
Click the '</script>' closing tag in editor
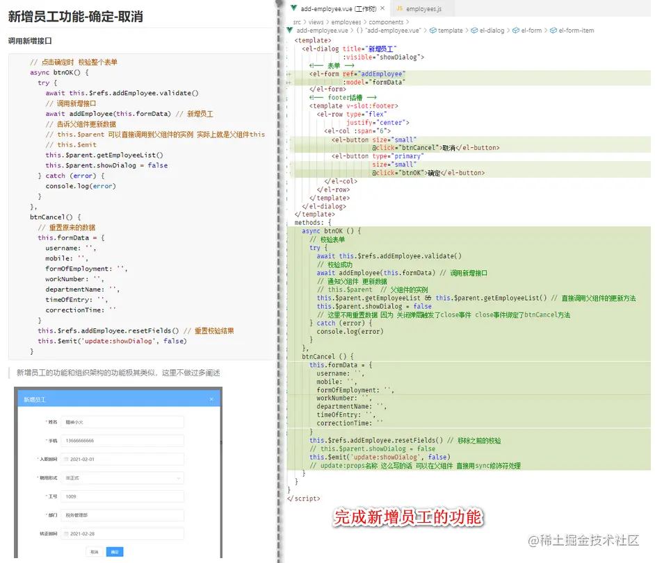tap(304, 498)
